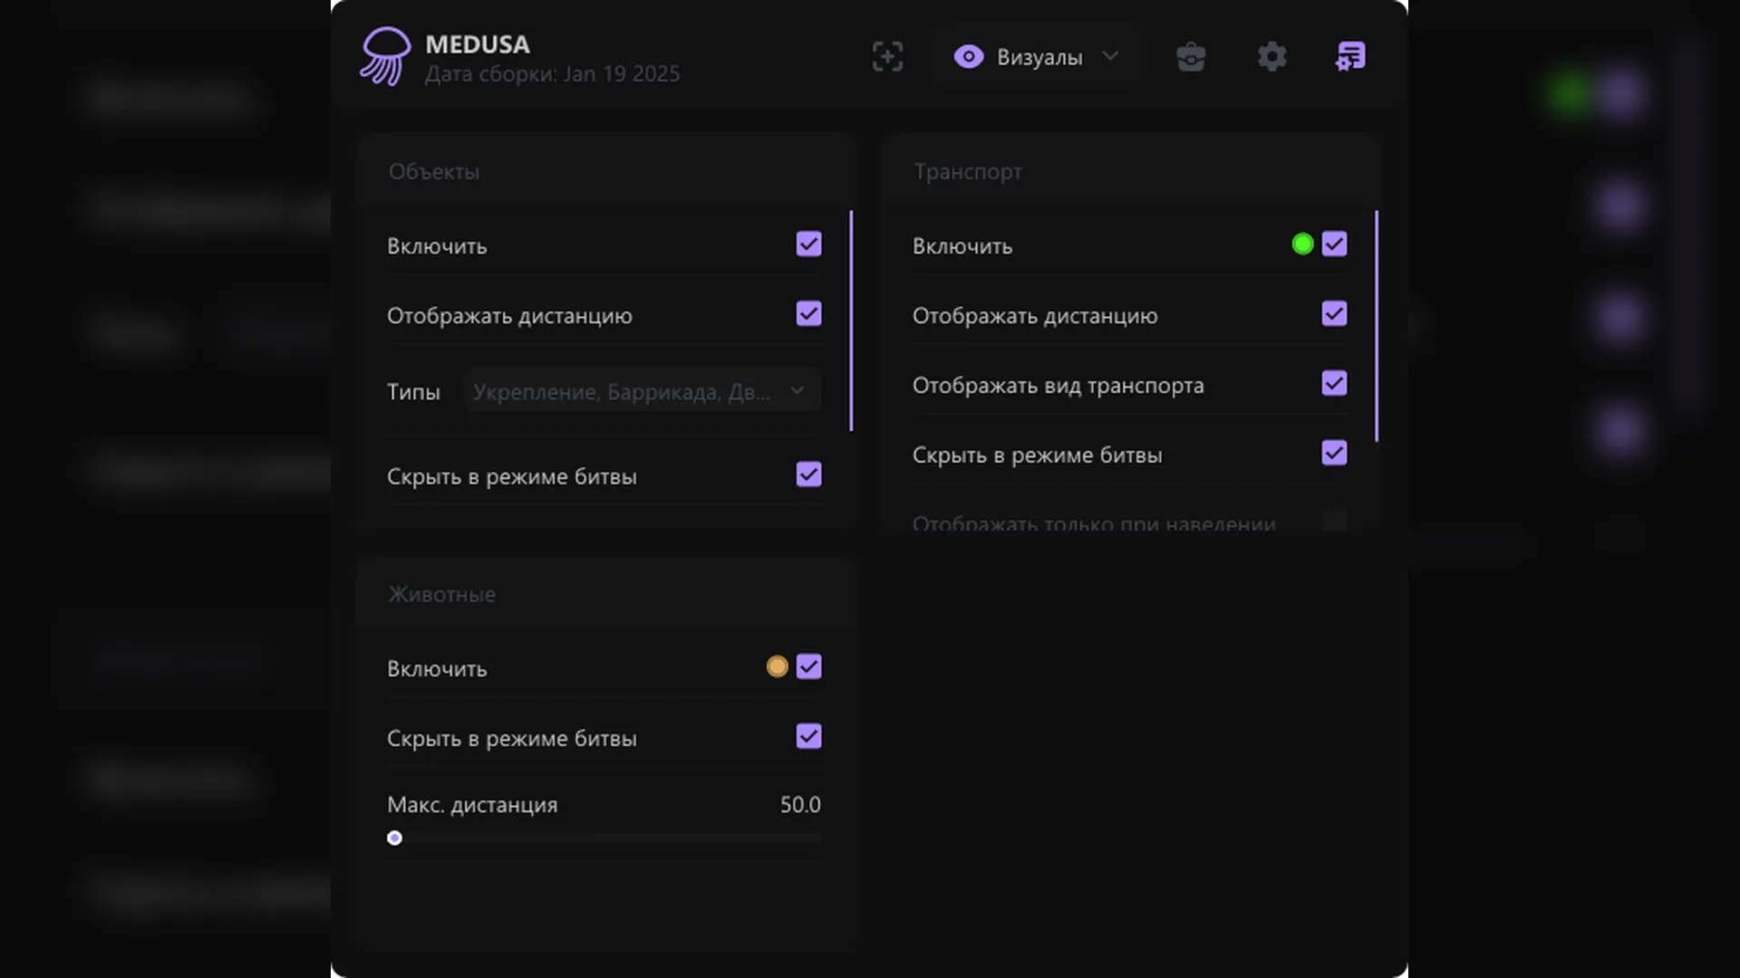Open the Типы objects dropdown
This screenshot has height=978, width=1740.
[642, 391]
